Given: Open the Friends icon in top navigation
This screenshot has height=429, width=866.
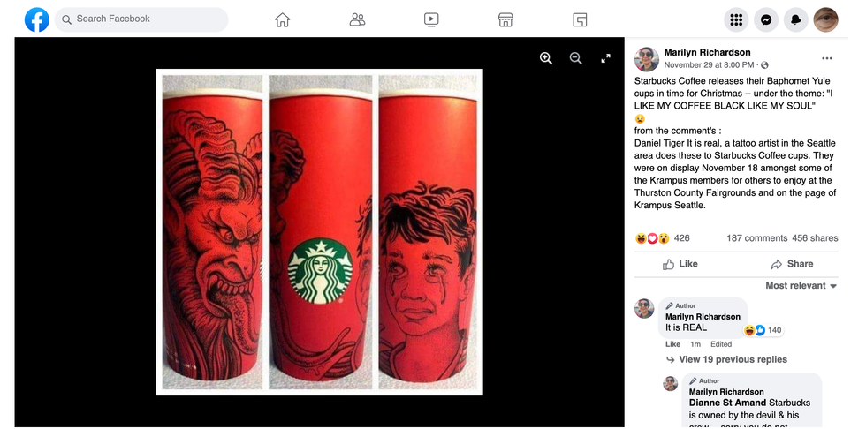Looking at the screenshot, I should pos(357,19).
